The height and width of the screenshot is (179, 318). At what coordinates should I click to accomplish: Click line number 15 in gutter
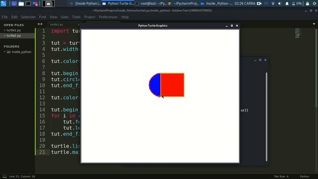(x=42, y=116)
